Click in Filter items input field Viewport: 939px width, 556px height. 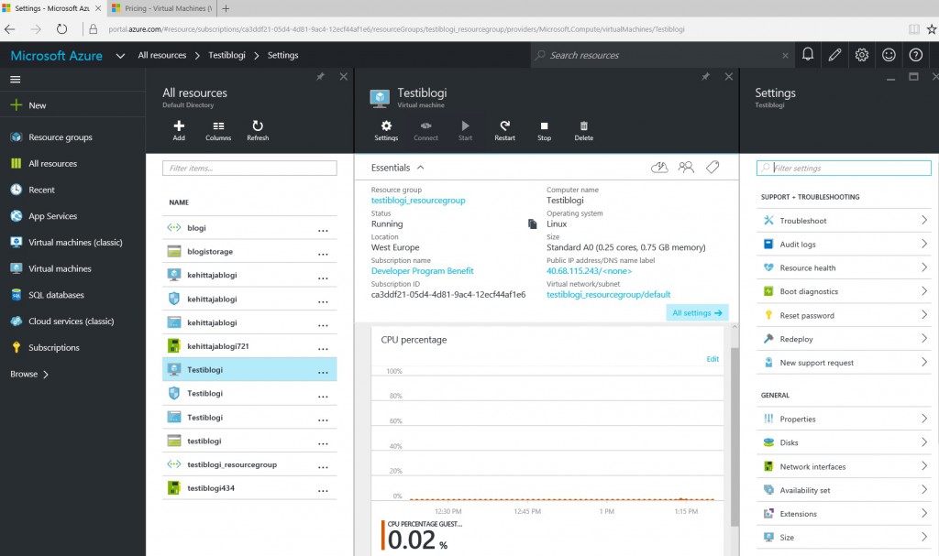249,169
